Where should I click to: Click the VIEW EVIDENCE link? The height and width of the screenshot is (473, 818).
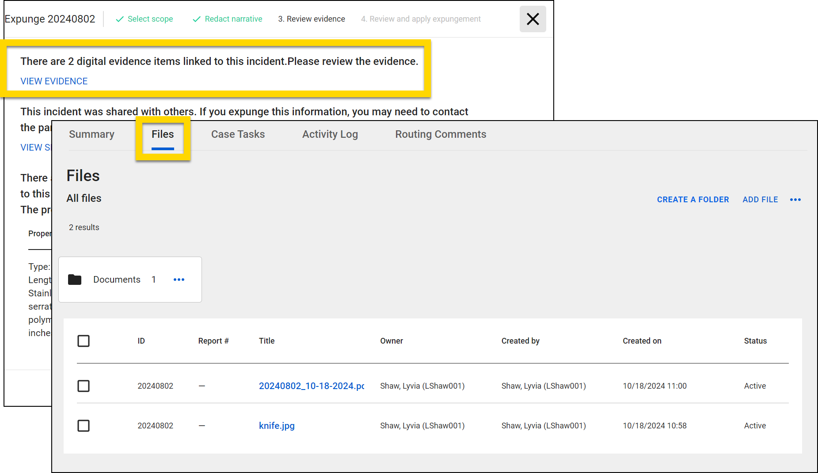click(x=53, y=81)
